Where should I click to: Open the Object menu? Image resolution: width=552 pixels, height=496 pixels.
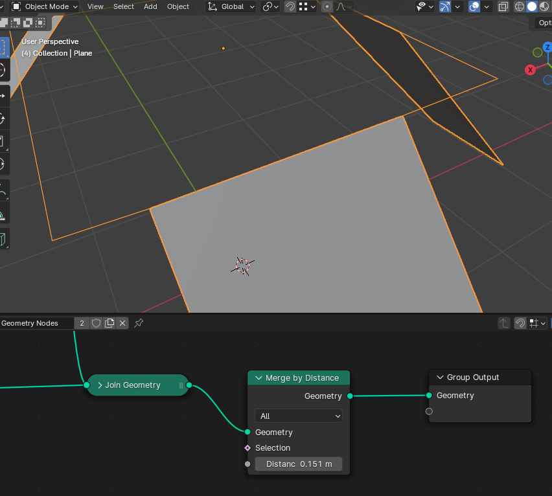178,6
